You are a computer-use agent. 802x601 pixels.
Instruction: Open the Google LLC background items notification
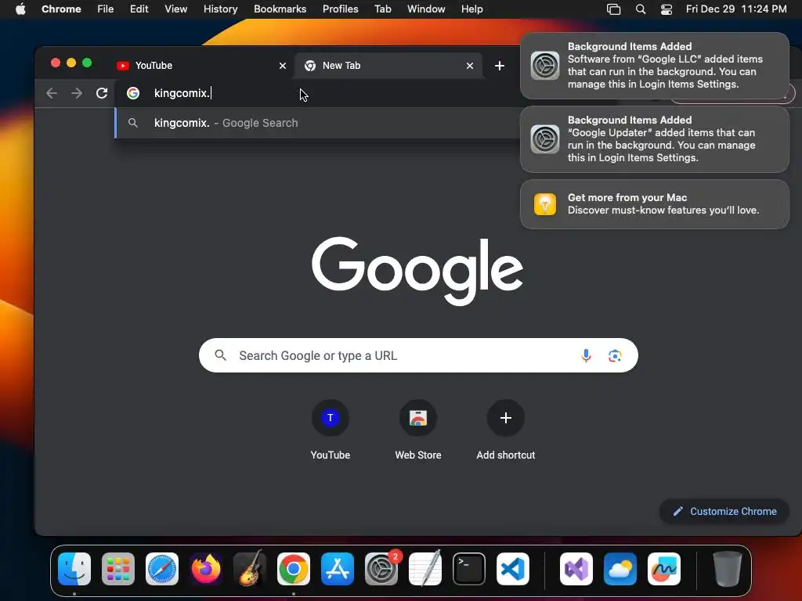(654, 66)
